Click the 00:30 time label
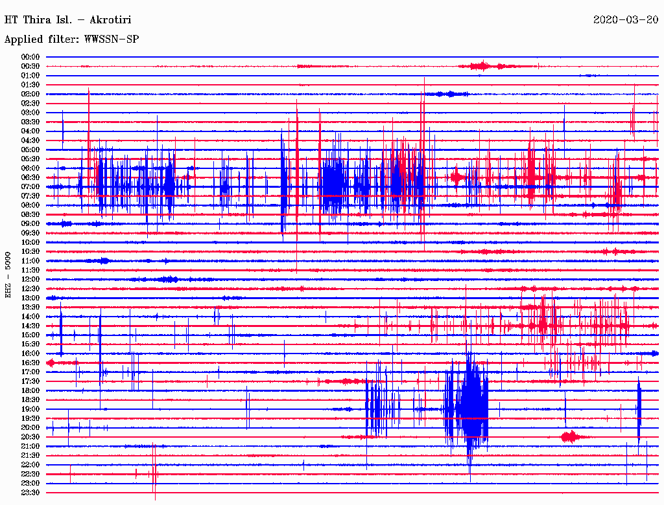 click(x=30, y=67)
